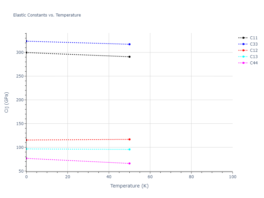Click the y-axis tick label 300
The height and width of the screenshot is (198, 264).
coord(20,52)
